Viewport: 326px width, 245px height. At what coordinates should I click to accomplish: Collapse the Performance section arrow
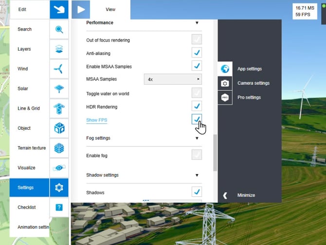tap(197, 23)
